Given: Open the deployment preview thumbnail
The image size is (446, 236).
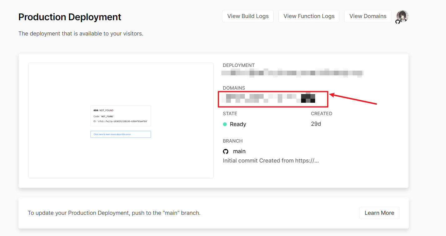Looking at the screenshot, I should click(121, 120).
